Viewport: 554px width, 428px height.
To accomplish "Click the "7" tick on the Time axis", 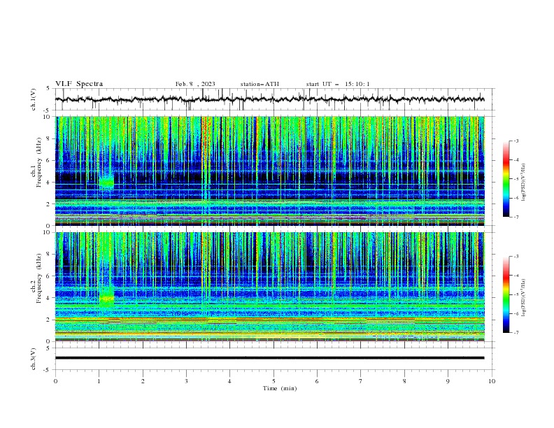I will [x=361, y=381].
